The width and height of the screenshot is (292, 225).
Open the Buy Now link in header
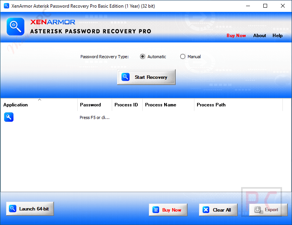click(x=236, y=36)
